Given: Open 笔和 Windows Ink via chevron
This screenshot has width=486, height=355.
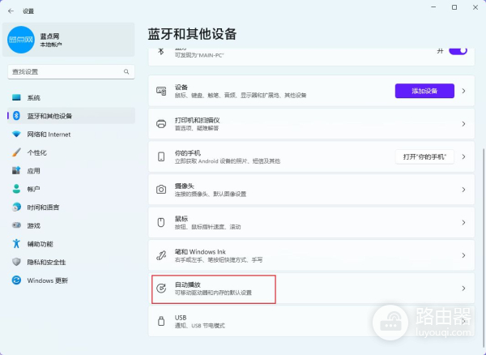Looking at the screenshot, I should coord(463,255).
